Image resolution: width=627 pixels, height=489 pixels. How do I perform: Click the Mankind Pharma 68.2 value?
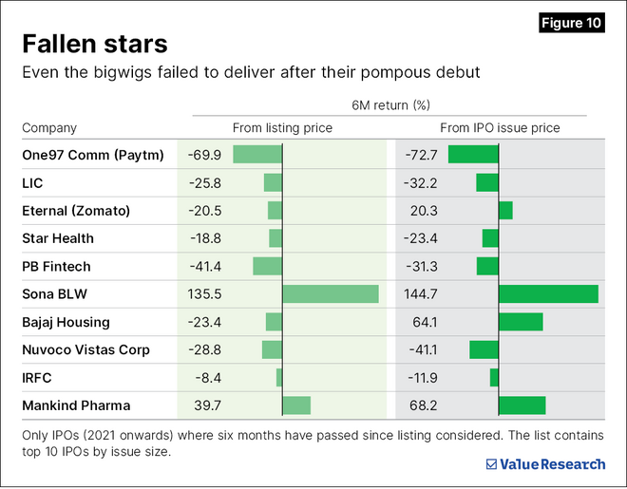coord(423,405)
